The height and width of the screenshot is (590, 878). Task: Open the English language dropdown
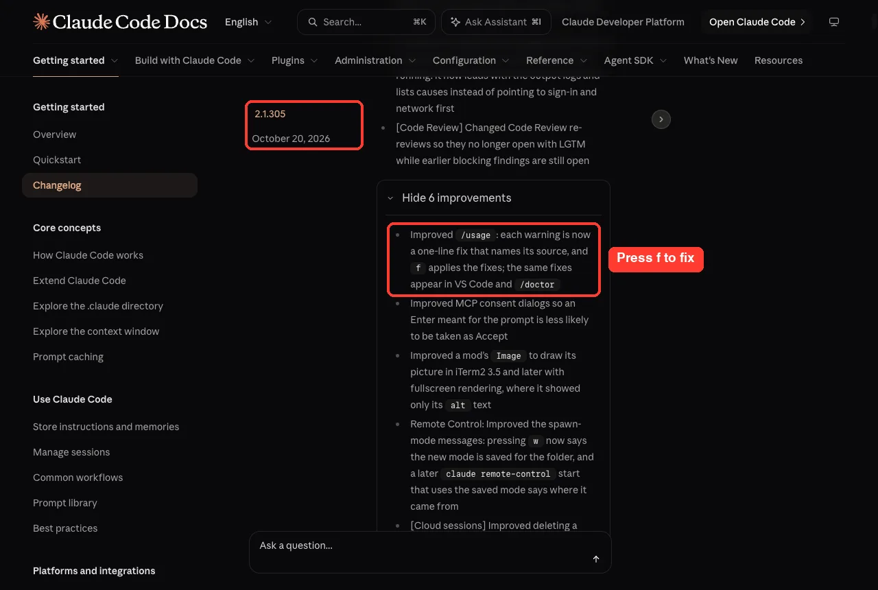coord(248,22)
